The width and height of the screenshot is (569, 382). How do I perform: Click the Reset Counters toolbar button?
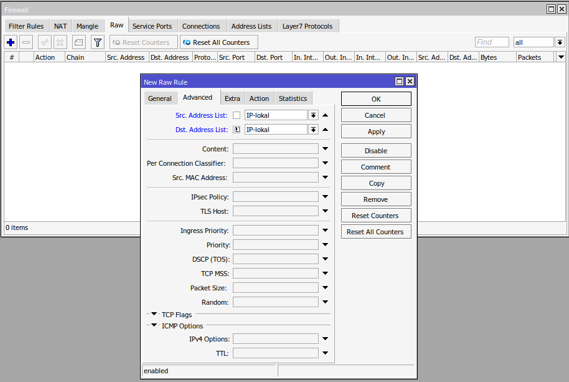(144, 42)
